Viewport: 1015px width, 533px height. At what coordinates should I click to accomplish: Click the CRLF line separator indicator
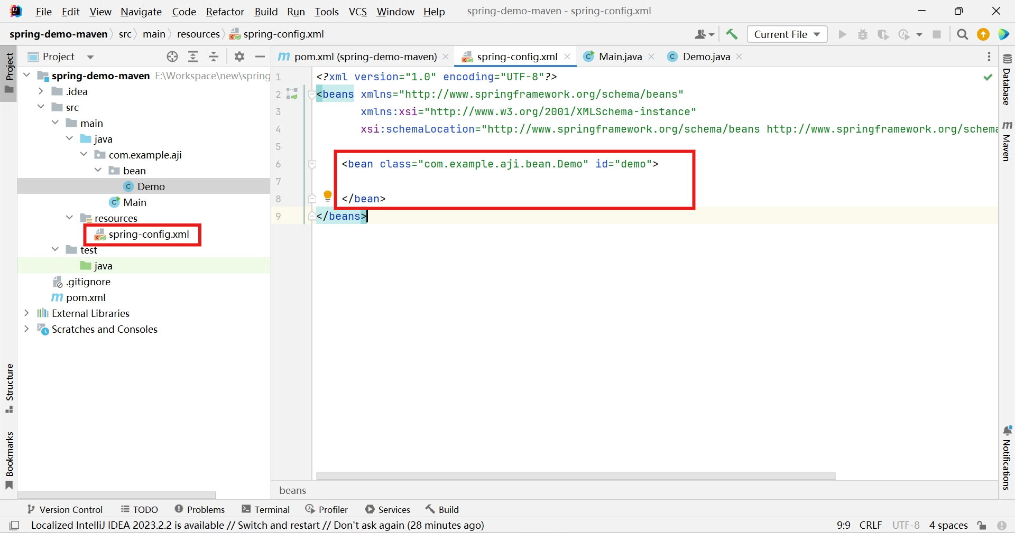(x=871, y=525)
